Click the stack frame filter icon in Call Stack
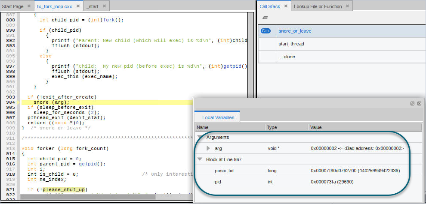426x204 pixels. tap(265, 18)
